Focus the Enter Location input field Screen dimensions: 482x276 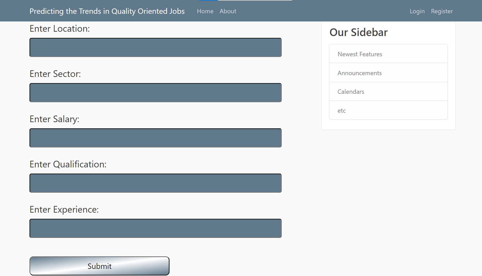(155, 48)
